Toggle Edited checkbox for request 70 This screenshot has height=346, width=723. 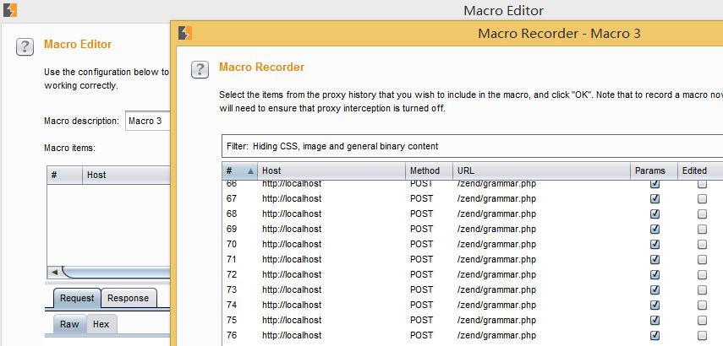click(702, 245)
